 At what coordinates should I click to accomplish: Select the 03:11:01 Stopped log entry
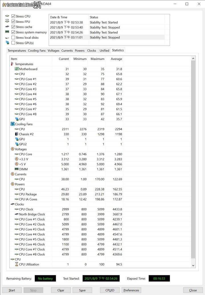[x=107, y=37]
